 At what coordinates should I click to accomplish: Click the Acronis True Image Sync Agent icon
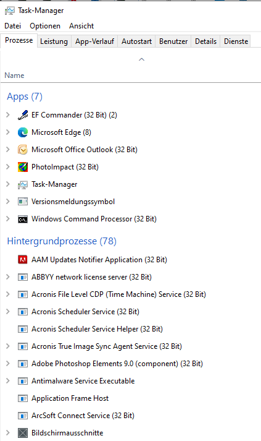[23, 346]
